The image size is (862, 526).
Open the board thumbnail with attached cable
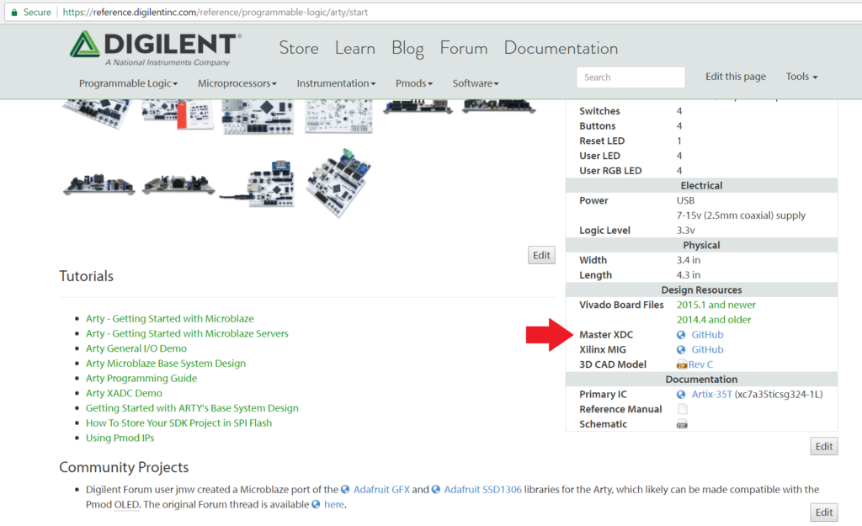pyautogui.click(x=258, y=184)
